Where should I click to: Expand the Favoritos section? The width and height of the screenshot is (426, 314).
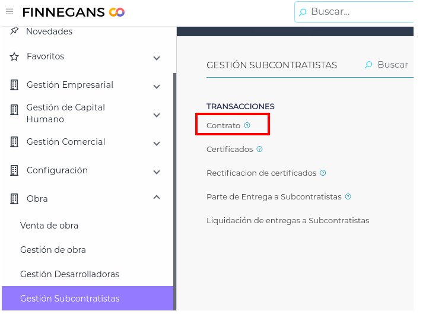pos(157,58)
